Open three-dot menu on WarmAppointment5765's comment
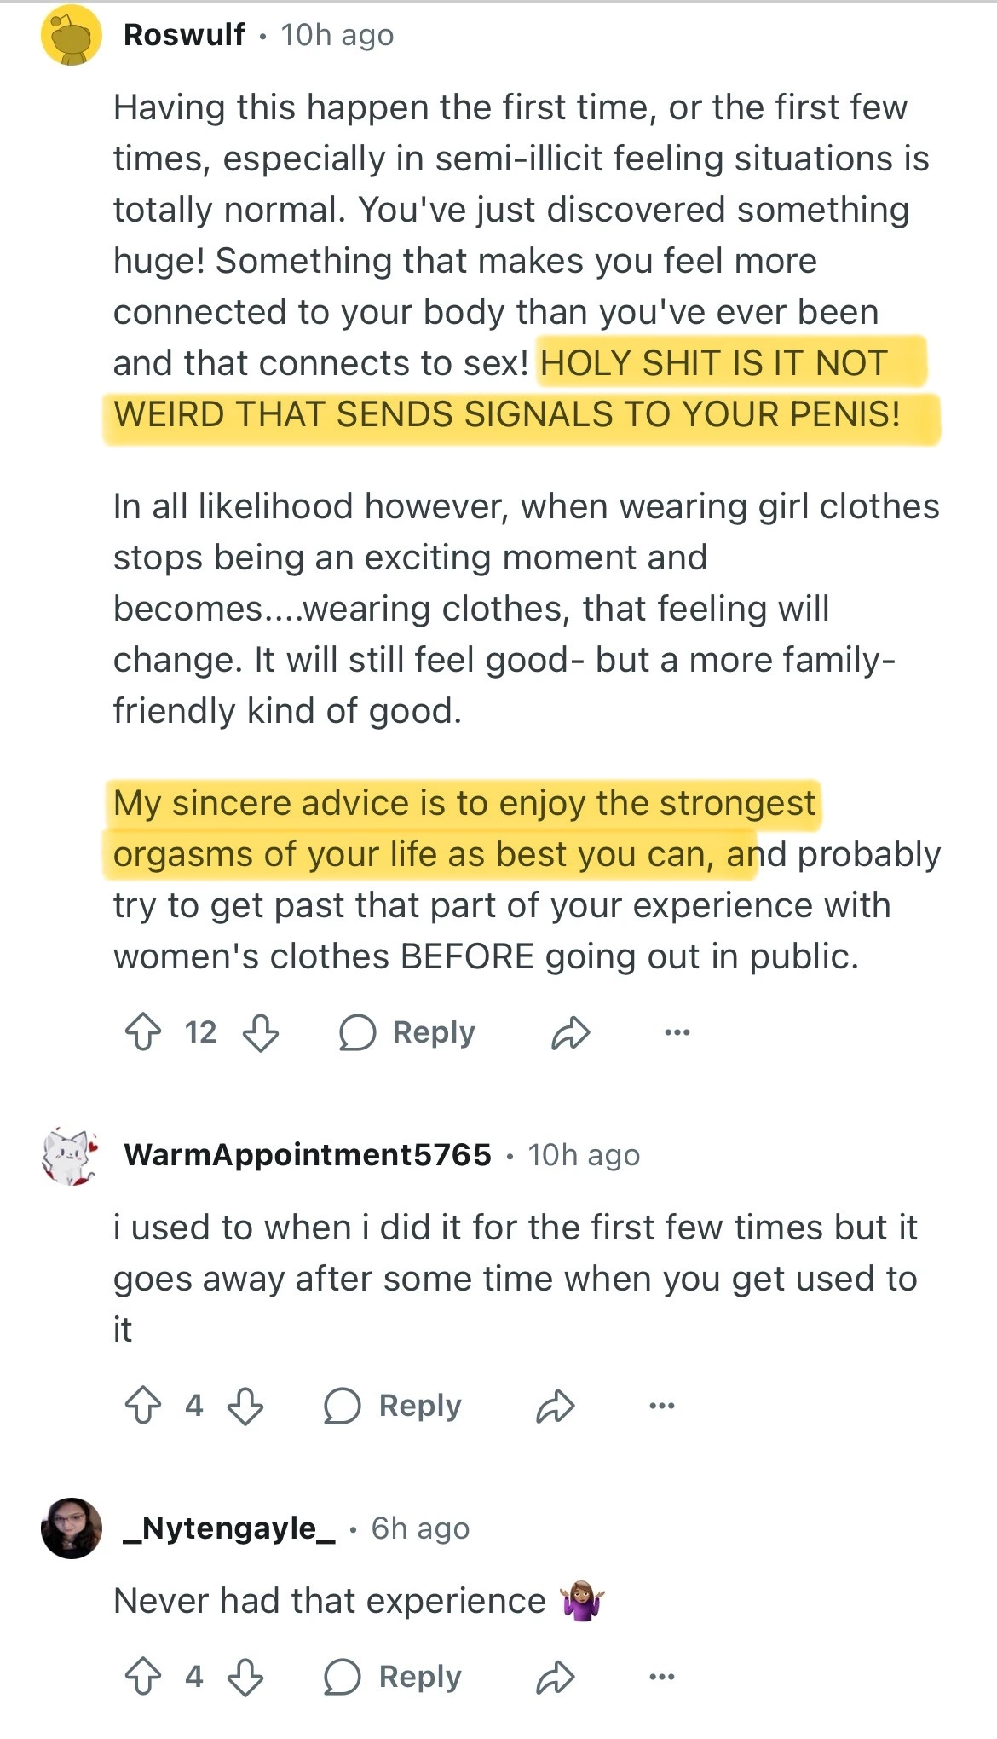 click(x=662, y=1406)
